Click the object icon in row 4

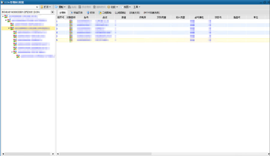pyautogui.click(x=71, y=32)
